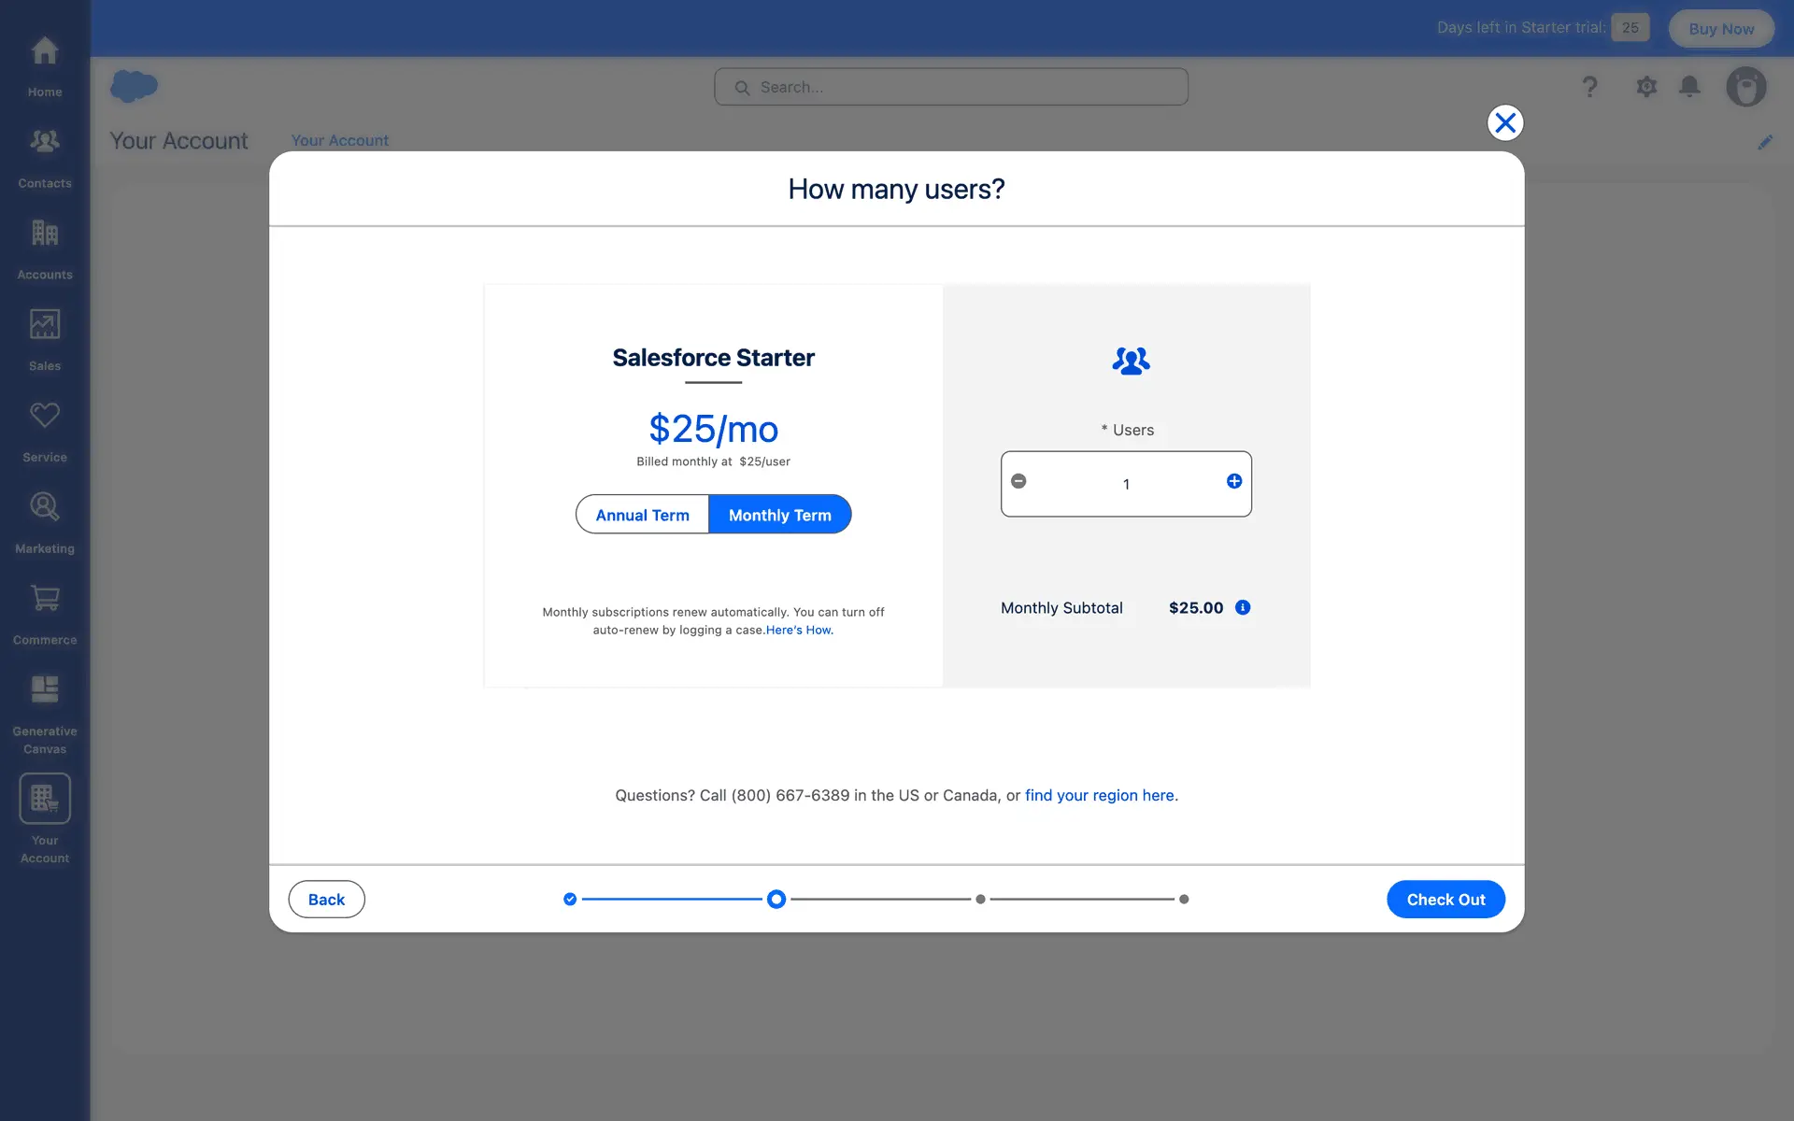Open the Here's How link
The height and width of the screenshot is (1121, 1794).
click(799, 631)
